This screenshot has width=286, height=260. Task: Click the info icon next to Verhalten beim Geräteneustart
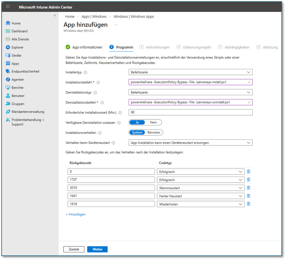113,143
